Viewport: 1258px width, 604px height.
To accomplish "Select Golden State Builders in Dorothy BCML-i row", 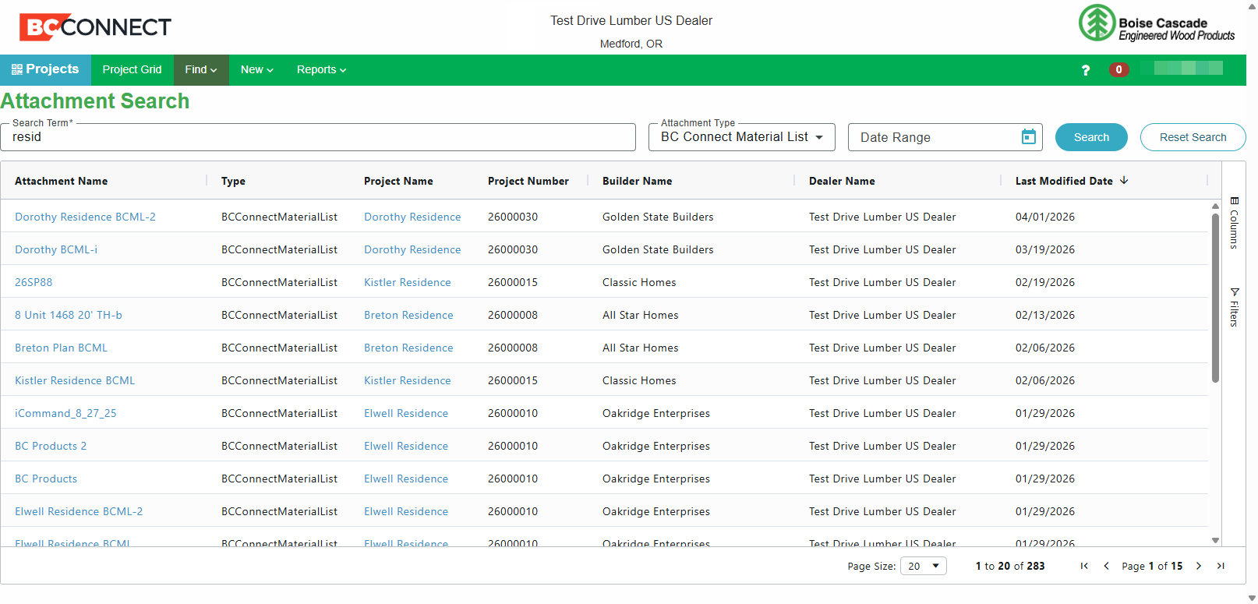I will [658, 249].
